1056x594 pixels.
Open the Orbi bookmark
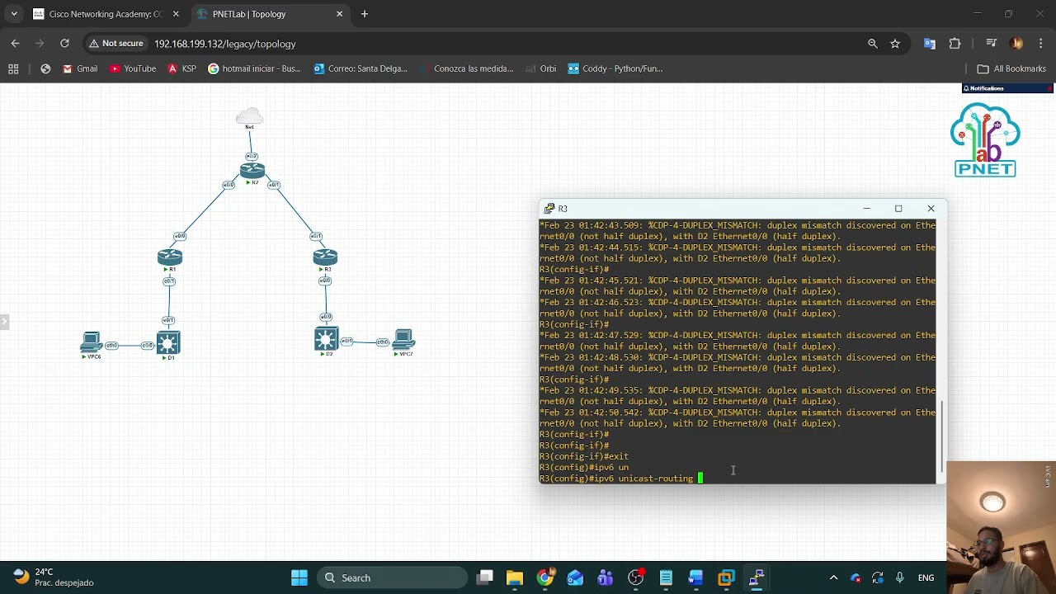540,68
